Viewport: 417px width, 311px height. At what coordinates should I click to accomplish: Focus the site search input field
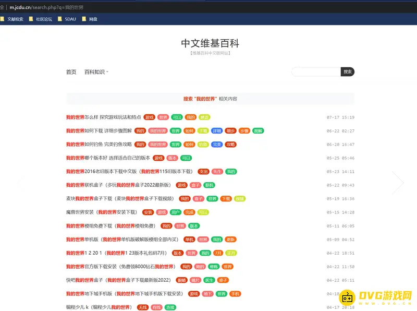coord(316,72)
